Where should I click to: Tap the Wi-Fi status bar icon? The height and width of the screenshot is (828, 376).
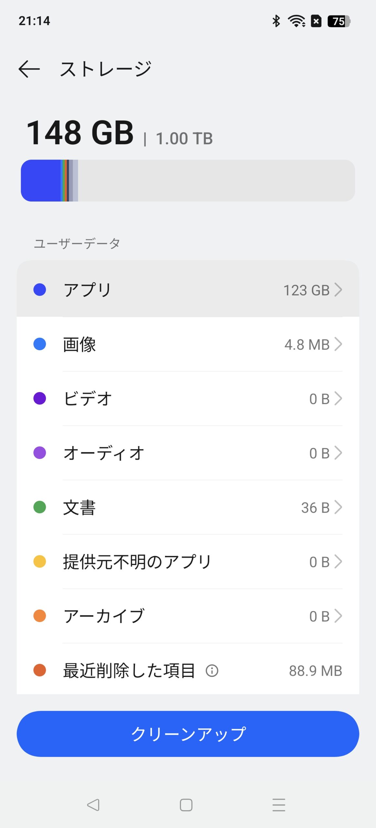click(297, 21)
